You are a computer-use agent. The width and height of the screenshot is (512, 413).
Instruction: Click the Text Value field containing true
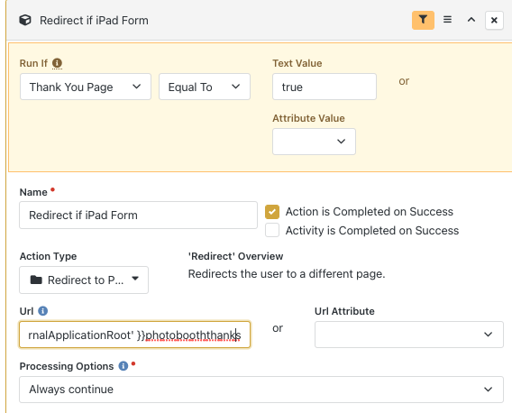point(325,87)
